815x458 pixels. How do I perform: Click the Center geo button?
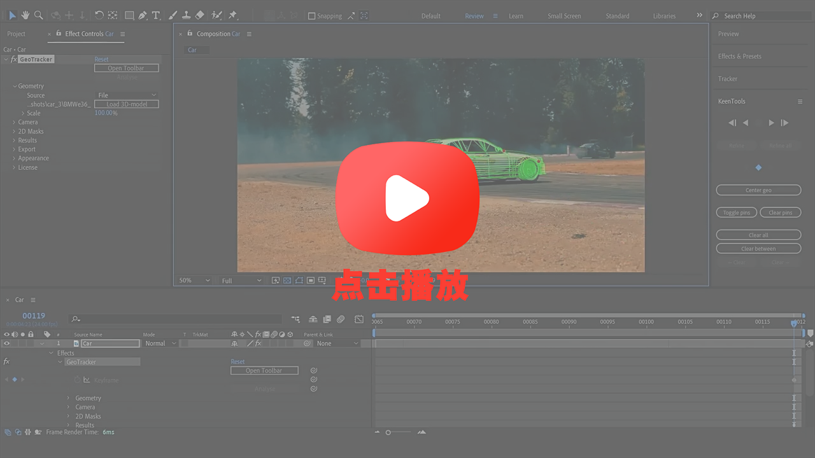[758, 190]
